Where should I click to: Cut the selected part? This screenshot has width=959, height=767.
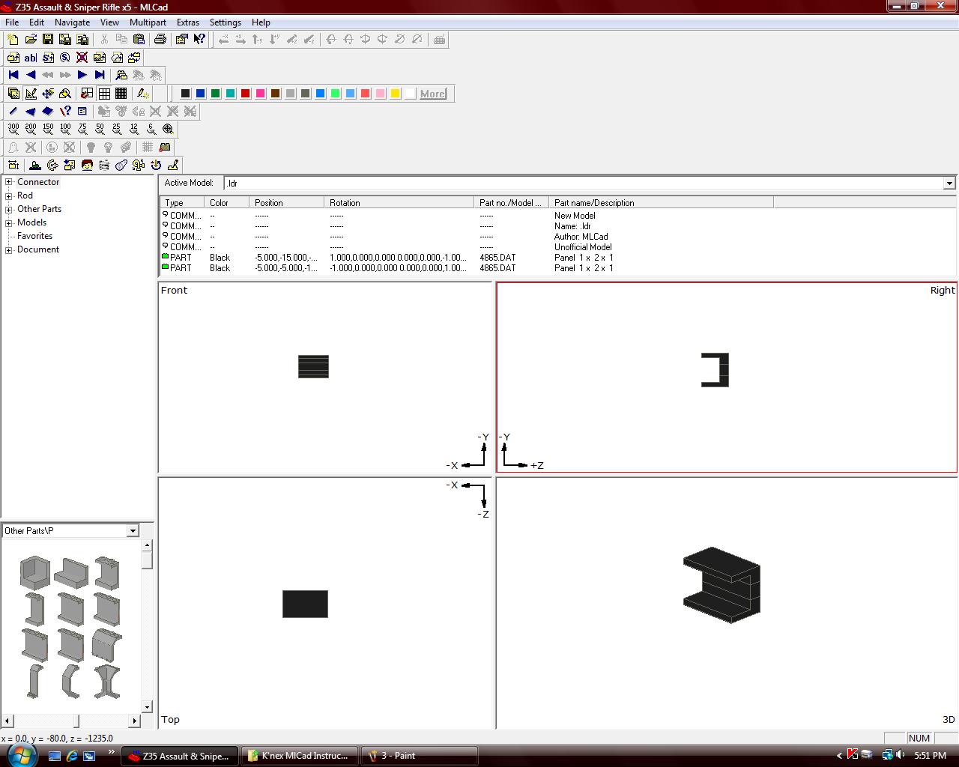[104, 40]
